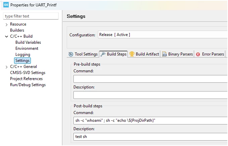Click the Binary Parsers file icon
Viewport: 228px width, 146px height.
pyautogui.click(x=164, y=54)
